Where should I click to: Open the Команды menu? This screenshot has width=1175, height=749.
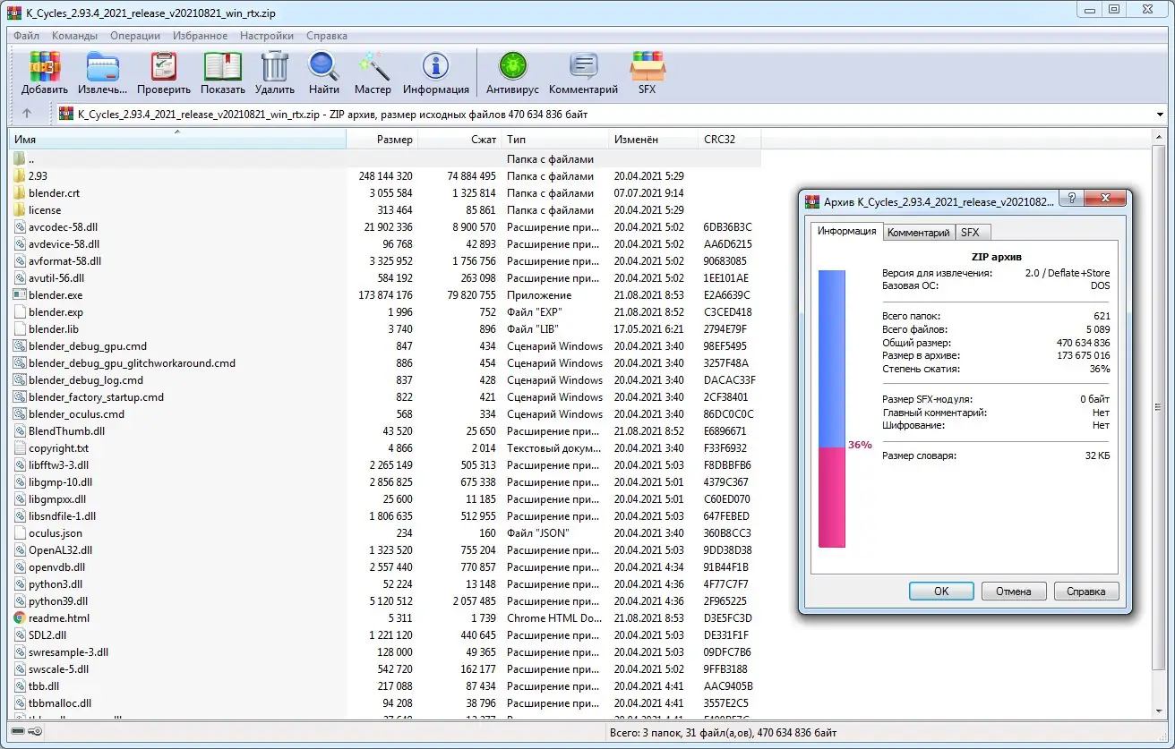74,36
